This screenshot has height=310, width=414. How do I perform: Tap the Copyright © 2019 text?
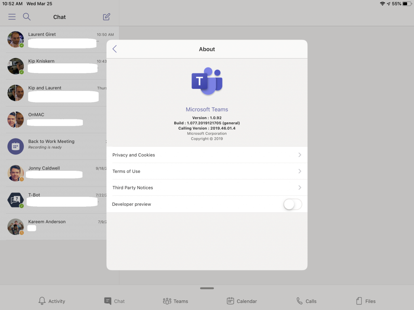207,139
